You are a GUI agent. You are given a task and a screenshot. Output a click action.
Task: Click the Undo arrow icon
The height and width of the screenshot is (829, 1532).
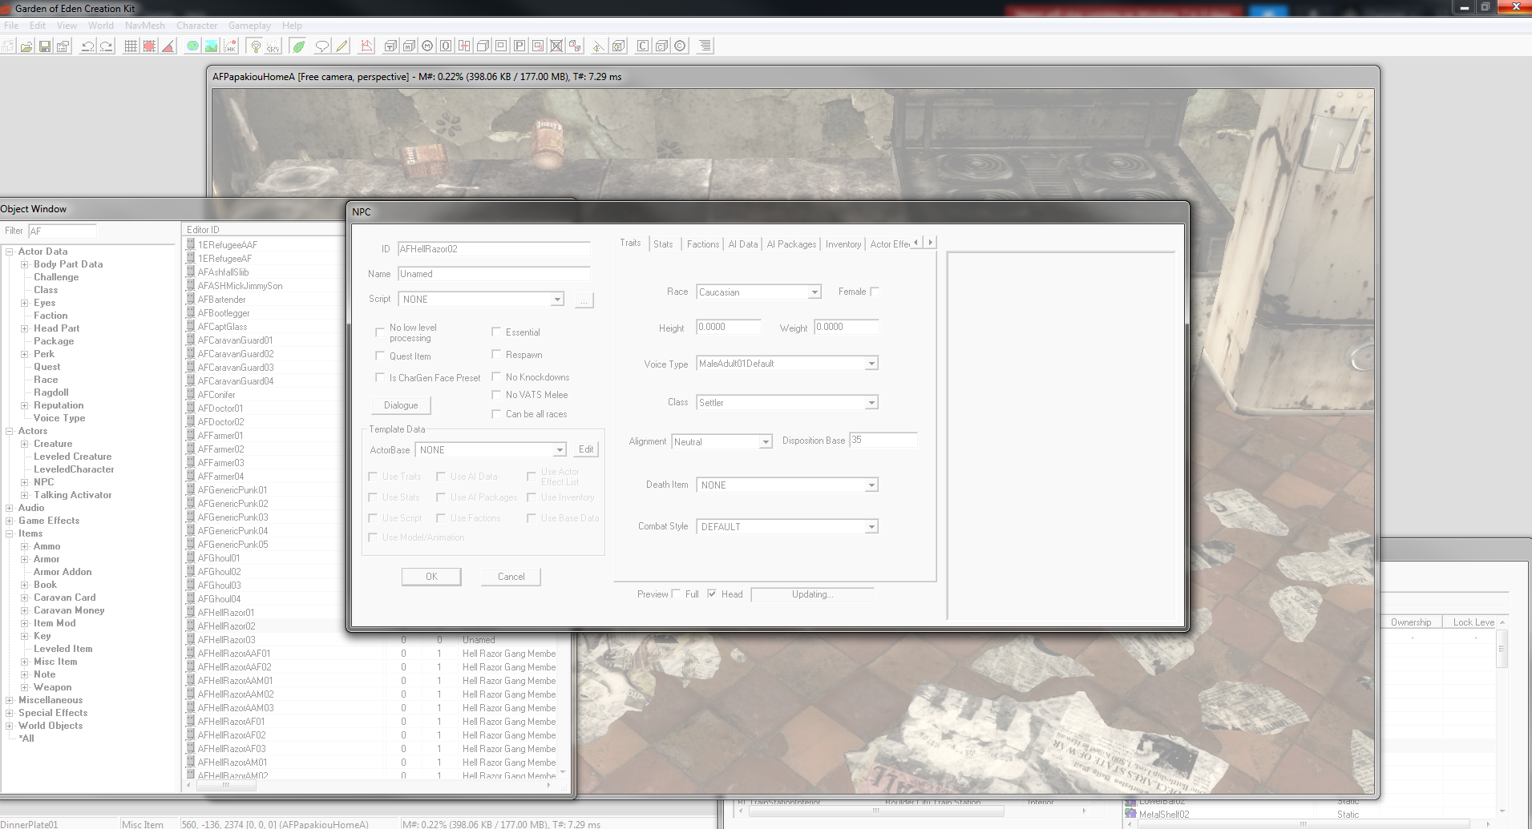pos(88,46)
